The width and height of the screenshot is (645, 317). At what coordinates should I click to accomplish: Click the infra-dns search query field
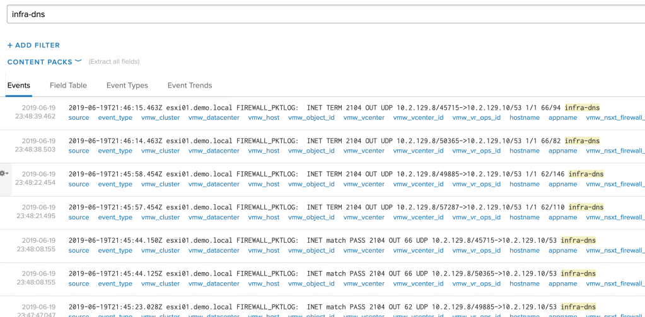coord(315,14)
